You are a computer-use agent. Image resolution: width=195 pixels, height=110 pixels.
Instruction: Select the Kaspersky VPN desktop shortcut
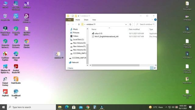pos(16,31)
